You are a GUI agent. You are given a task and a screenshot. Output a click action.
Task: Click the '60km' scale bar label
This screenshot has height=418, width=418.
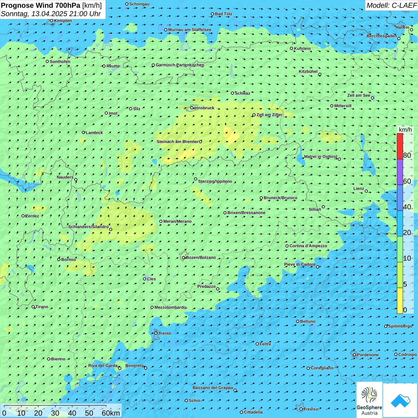pyautogui.click(x=111, y=413)
